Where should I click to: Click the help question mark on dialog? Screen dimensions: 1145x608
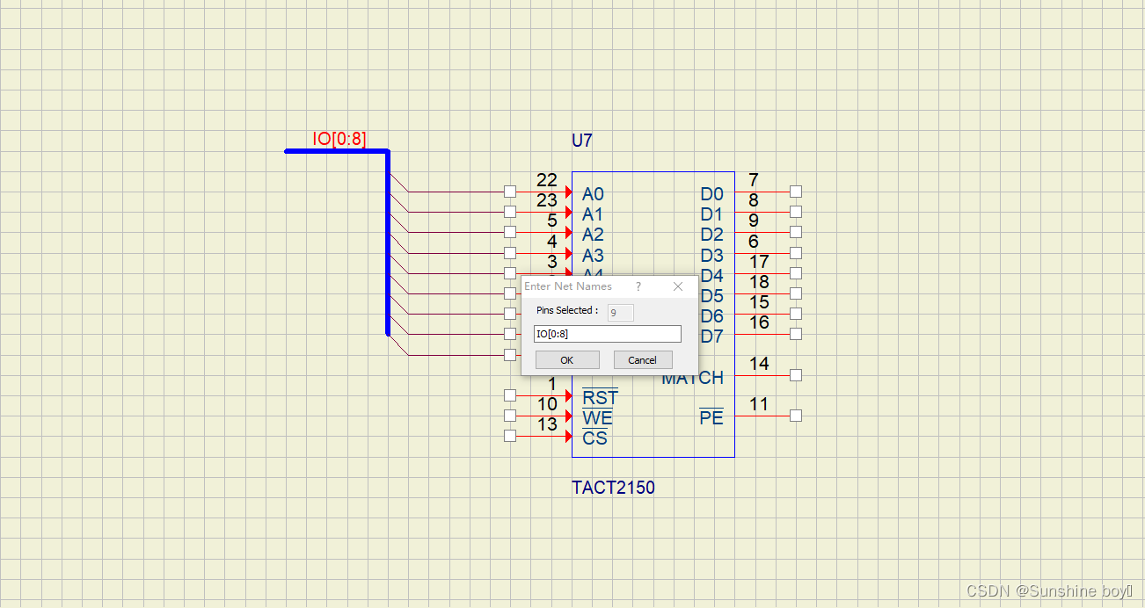638,286
